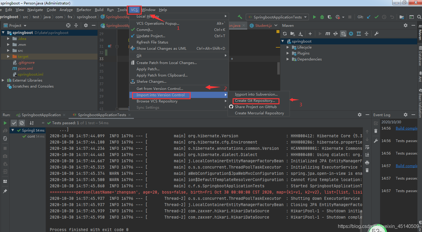Screen dimensions: 422x232
Task: Select .gitignore file in Project tree
Action: (26, 63)
